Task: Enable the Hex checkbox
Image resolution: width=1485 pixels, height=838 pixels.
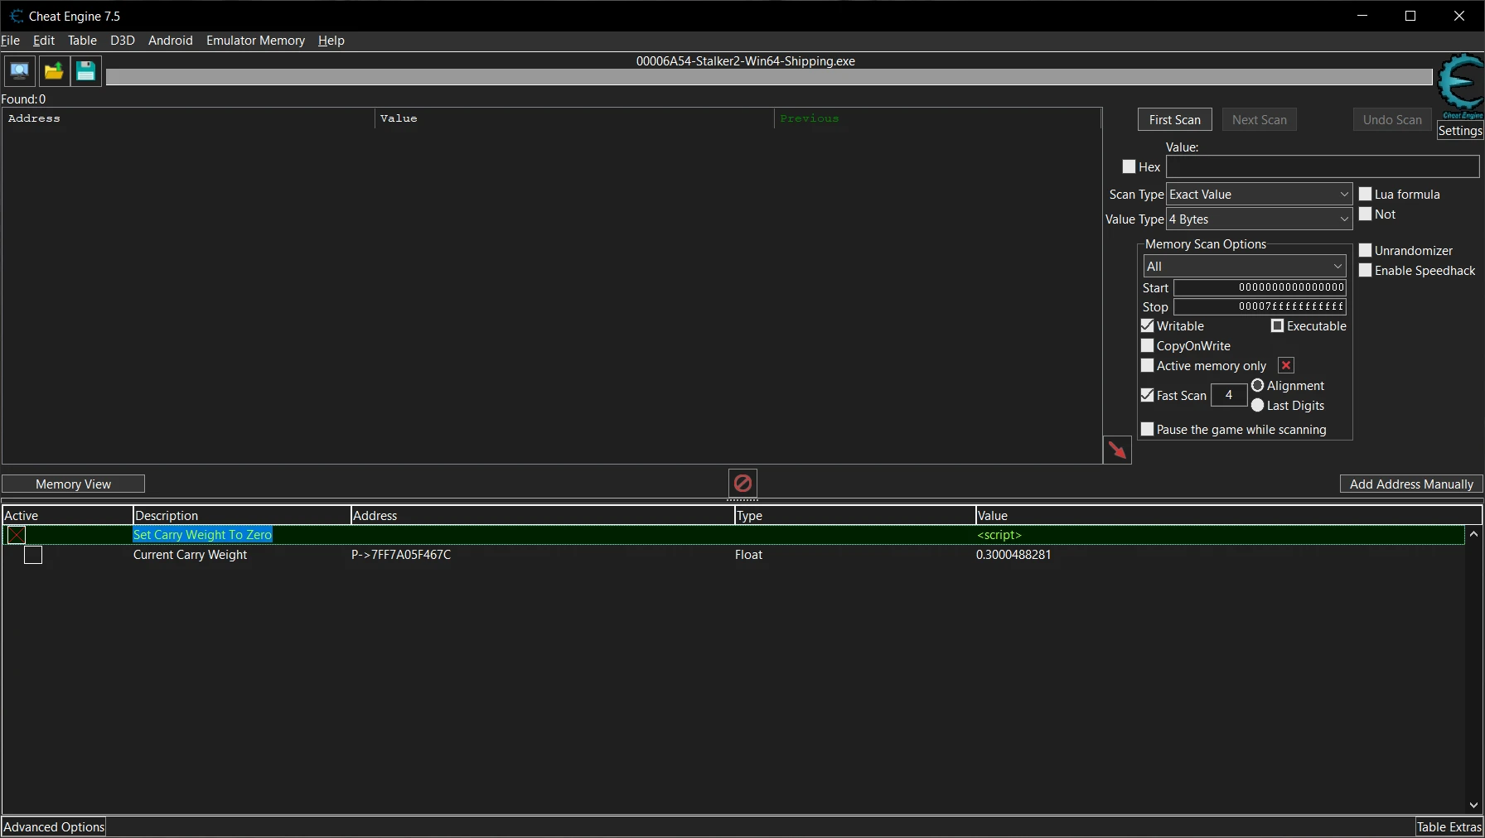Action: [x=1129, y=166]
